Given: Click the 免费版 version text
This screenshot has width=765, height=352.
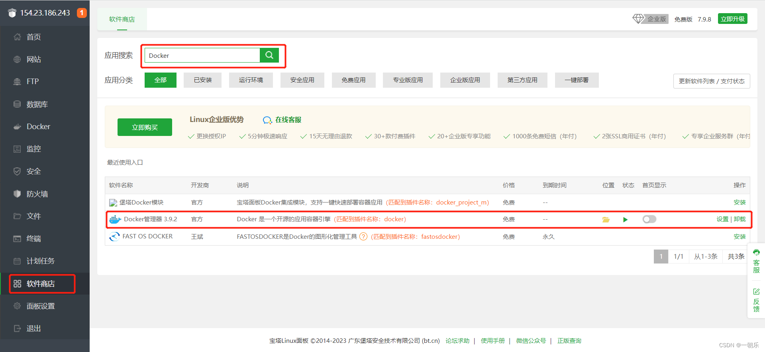Looking at the screenshot, I should pyautogui.click(x=683, y=19).
